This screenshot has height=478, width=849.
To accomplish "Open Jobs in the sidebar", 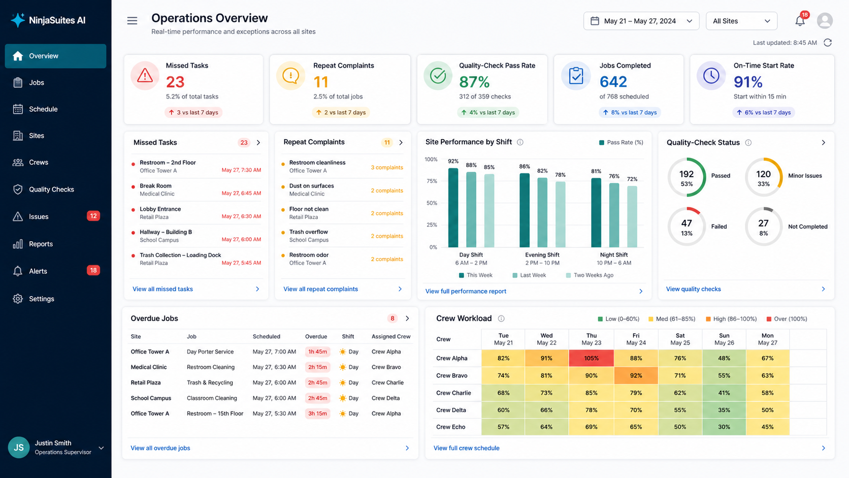I will (x=55, y=82).
